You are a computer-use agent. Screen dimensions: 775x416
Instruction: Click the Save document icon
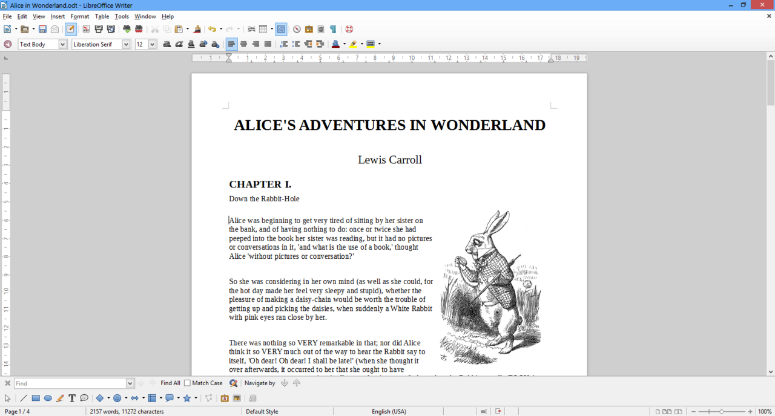pos(42,29)
